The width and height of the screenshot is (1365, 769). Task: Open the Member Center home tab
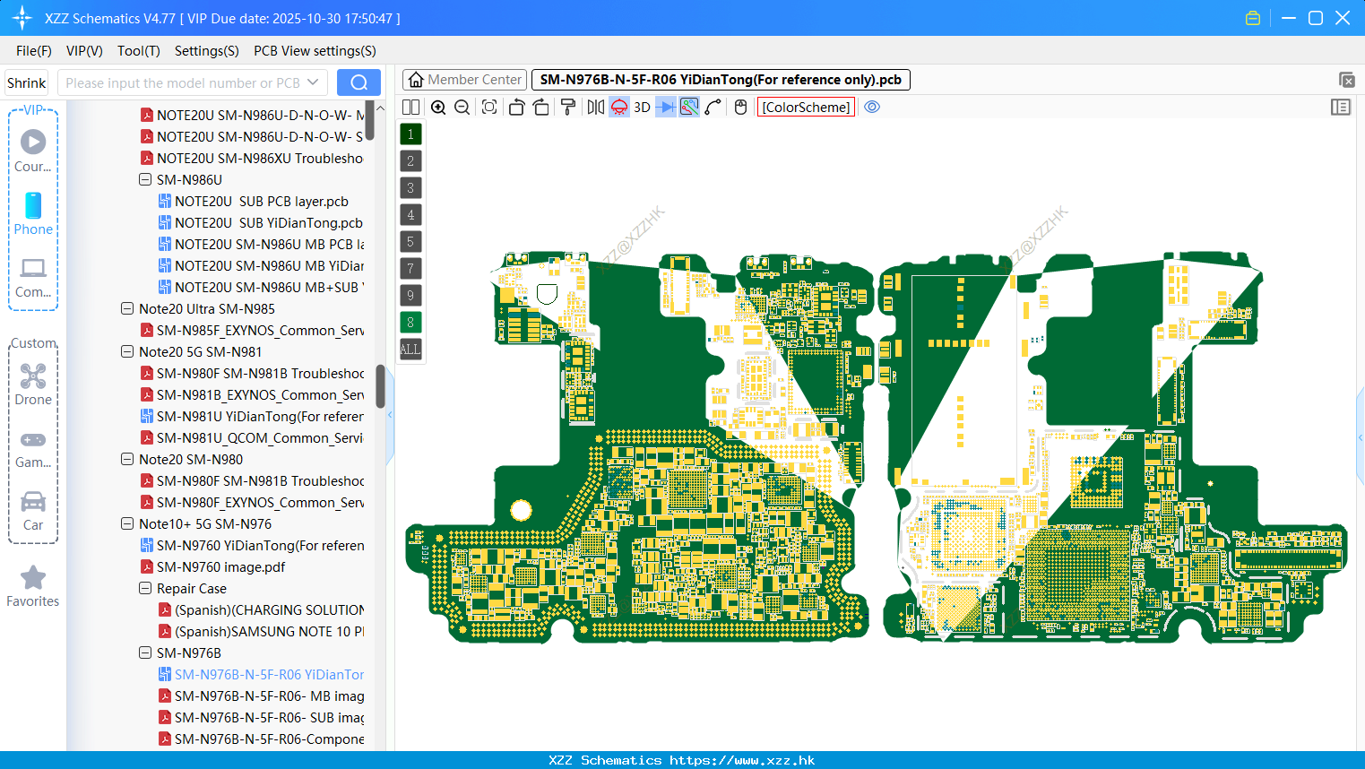(x=464, y=80)
